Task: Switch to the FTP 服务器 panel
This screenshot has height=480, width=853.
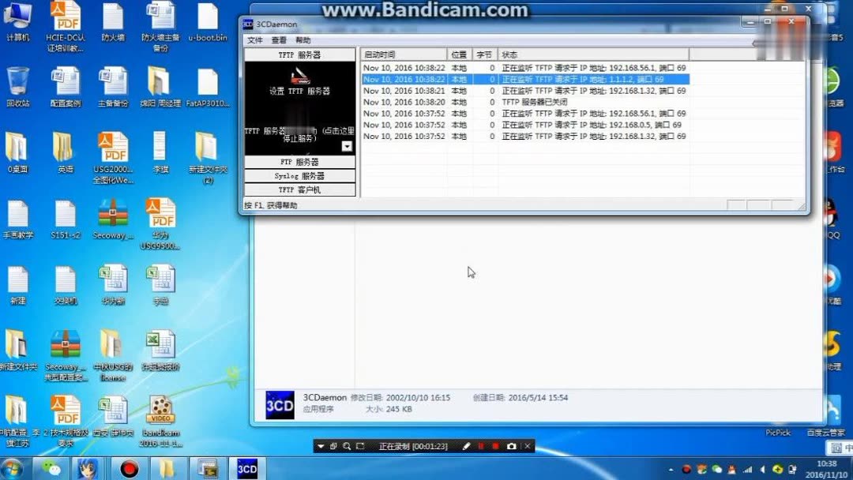Action: tap(300, 161)
